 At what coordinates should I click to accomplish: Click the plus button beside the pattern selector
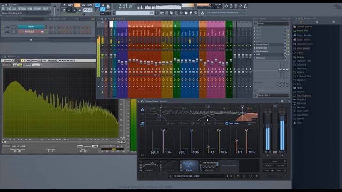coord(156,13)
